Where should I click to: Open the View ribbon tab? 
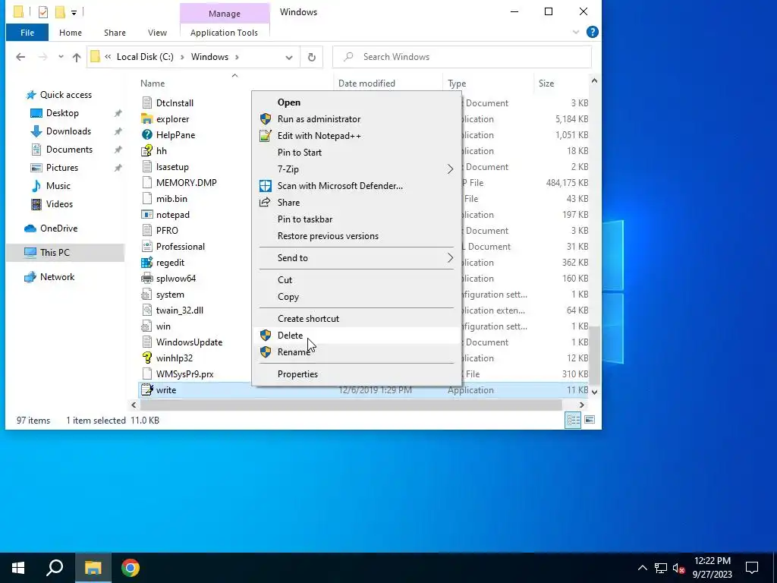157,33
